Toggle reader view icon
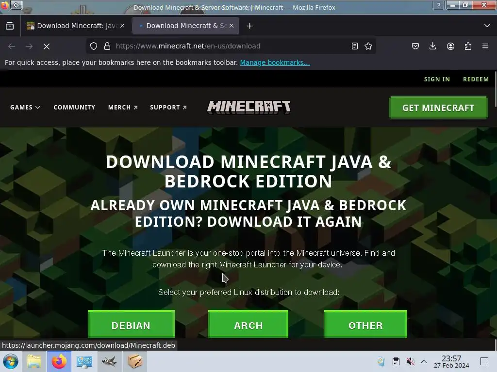Screen dimensions: 497x372 [355, 46]
